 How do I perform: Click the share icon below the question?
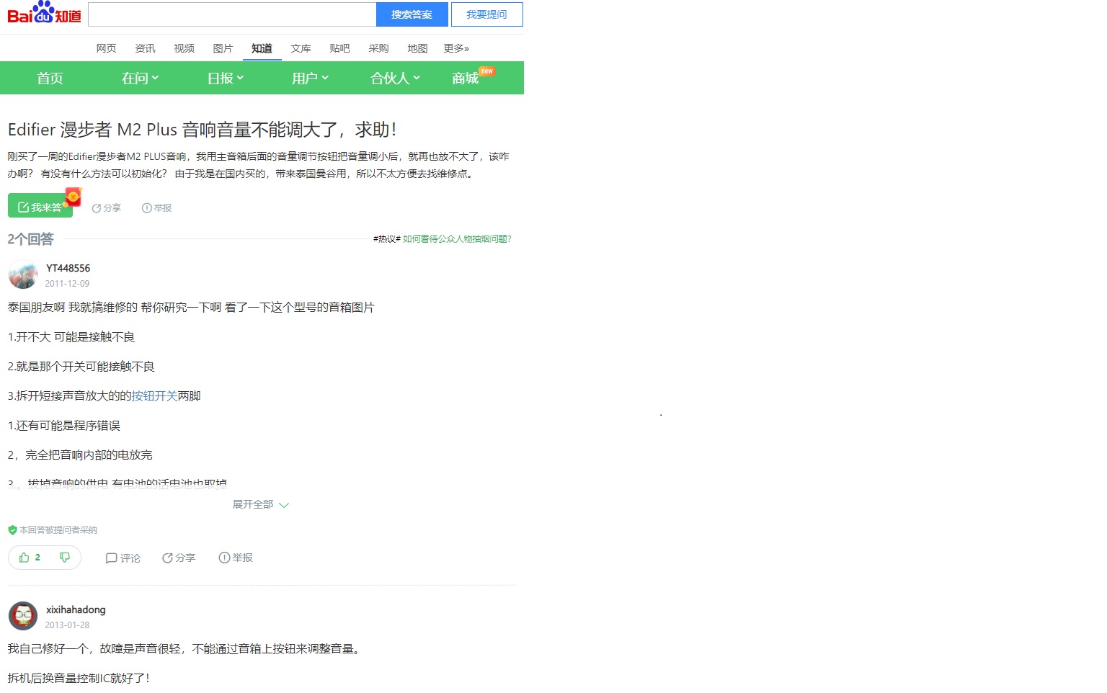coord(106,207)
